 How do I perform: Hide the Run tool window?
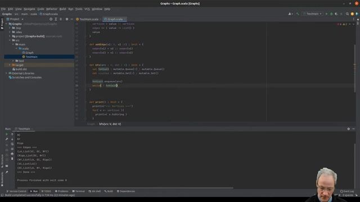click(353, 129)
